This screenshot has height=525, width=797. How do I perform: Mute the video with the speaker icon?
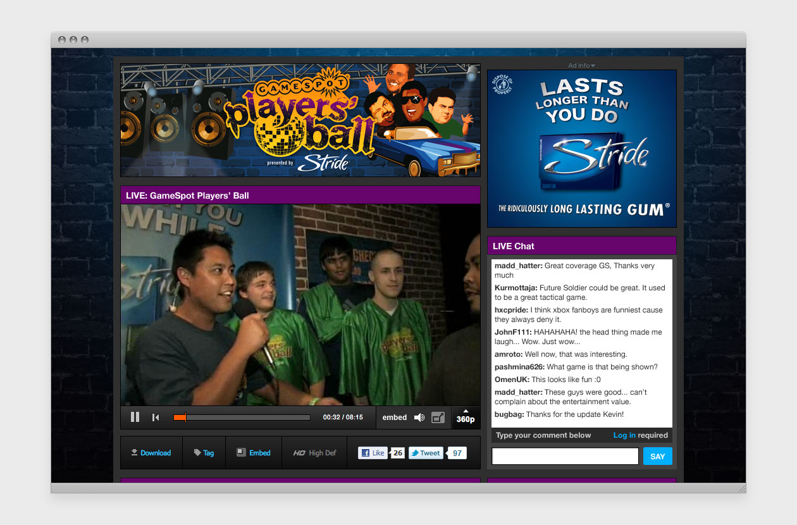(419, 417)
